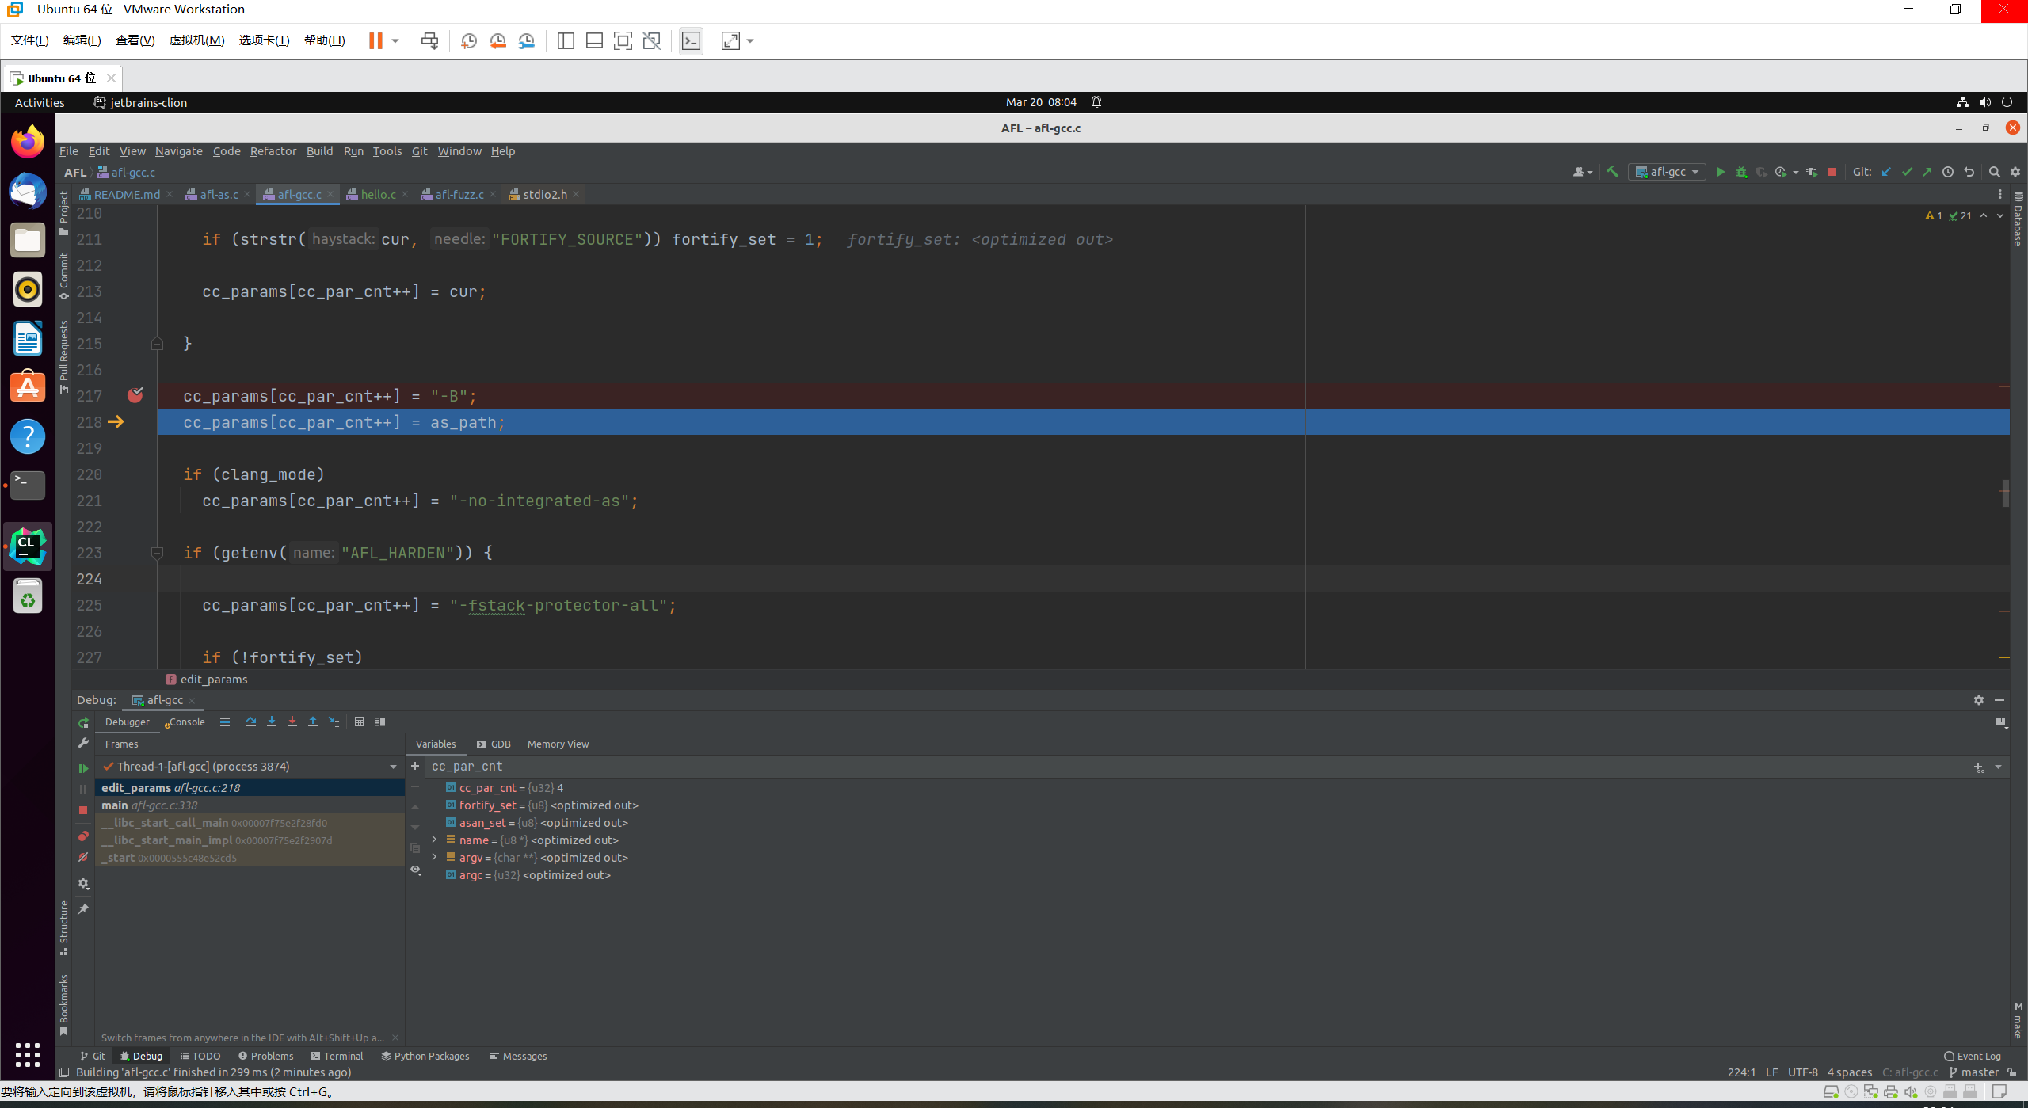This screenshot has width=2028, height=1108.
Task: Click the Force Step Into red icon
Action: [292, 722]
